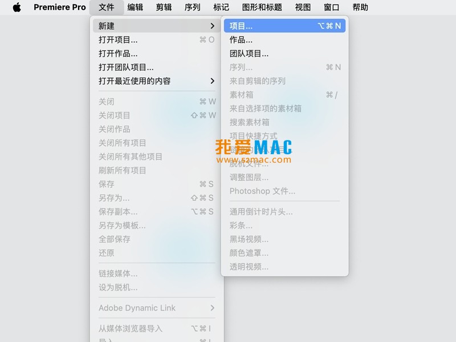Screen dimensions: 456x342
Task: Choose Photoshop 文件... in the submenu
Action: (284, 191)
